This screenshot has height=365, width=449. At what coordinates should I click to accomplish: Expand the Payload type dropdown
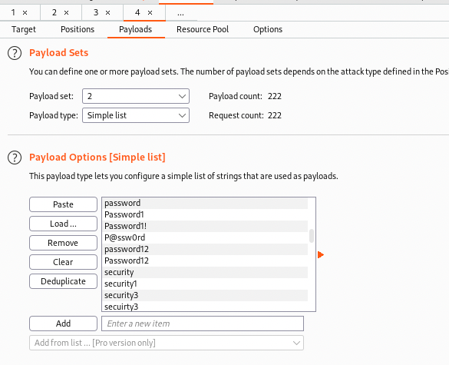(x=136, y=115)
